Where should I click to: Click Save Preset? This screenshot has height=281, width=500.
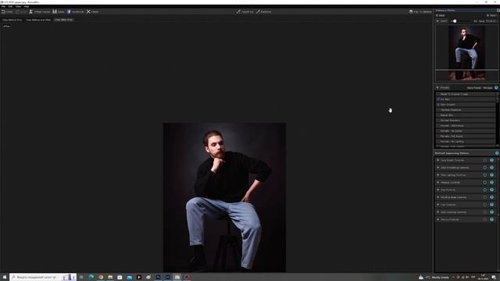click(474, 87)
